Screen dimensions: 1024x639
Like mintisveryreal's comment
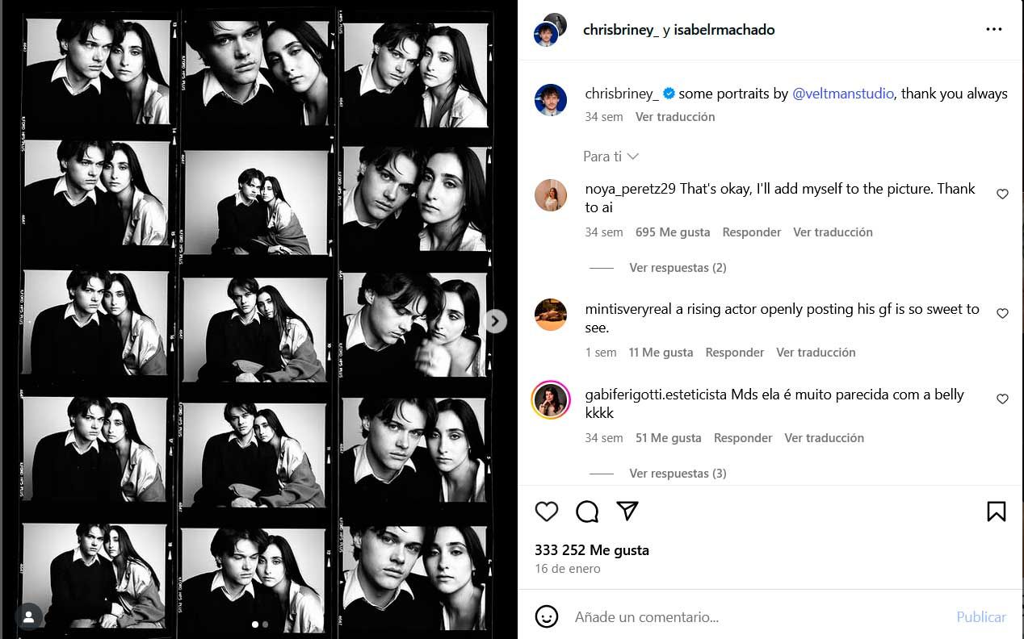(x=1002, y=314)
